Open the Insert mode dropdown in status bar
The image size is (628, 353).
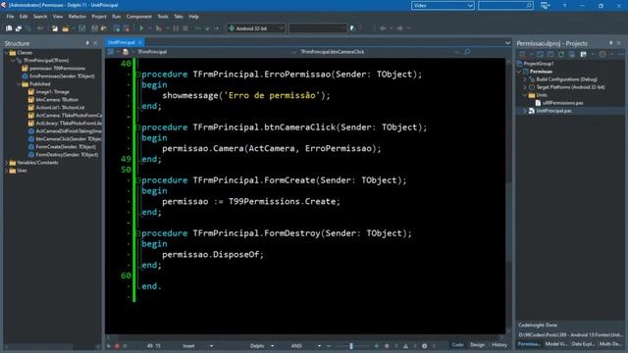pos(212,346)
